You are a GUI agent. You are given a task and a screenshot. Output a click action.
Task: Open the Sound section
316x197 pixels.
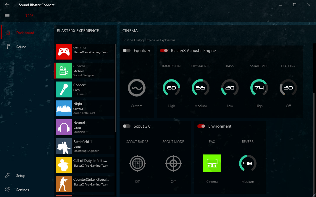pyautogui.click(x=21, y=47)
